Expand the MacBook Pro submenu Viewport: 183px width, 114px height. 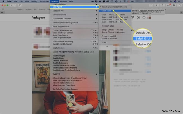pos(74,11)
